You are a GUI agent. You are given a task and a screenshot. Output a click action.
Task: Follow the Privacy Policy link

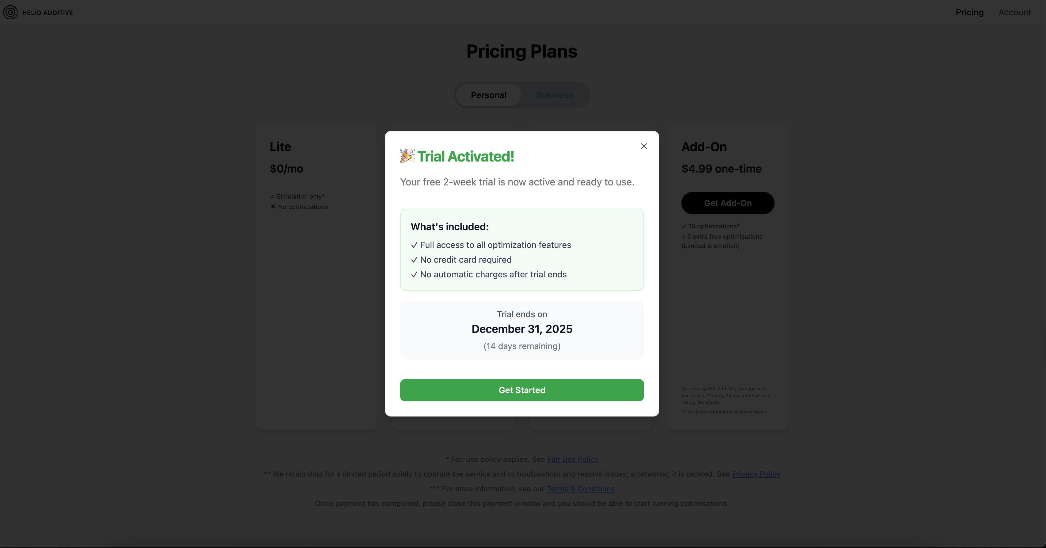[756, 474]
